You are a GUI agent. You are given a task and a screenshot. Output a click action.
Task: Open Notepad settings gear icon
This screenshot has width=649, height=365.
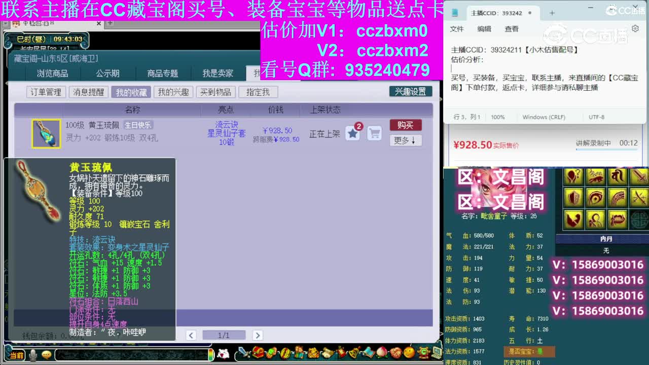(x=635, y=29)
